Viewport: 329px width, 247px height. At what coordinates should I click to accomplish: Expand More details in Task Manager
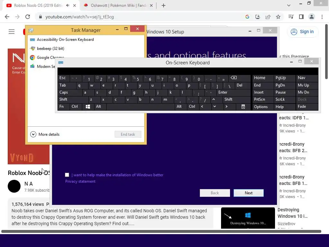click(45, 134)
